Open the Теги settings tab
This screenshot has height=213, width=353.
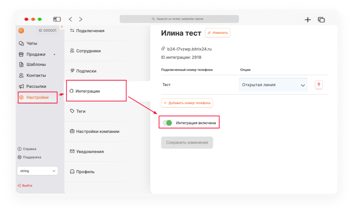pyautogui.click(x=81, y=111)
